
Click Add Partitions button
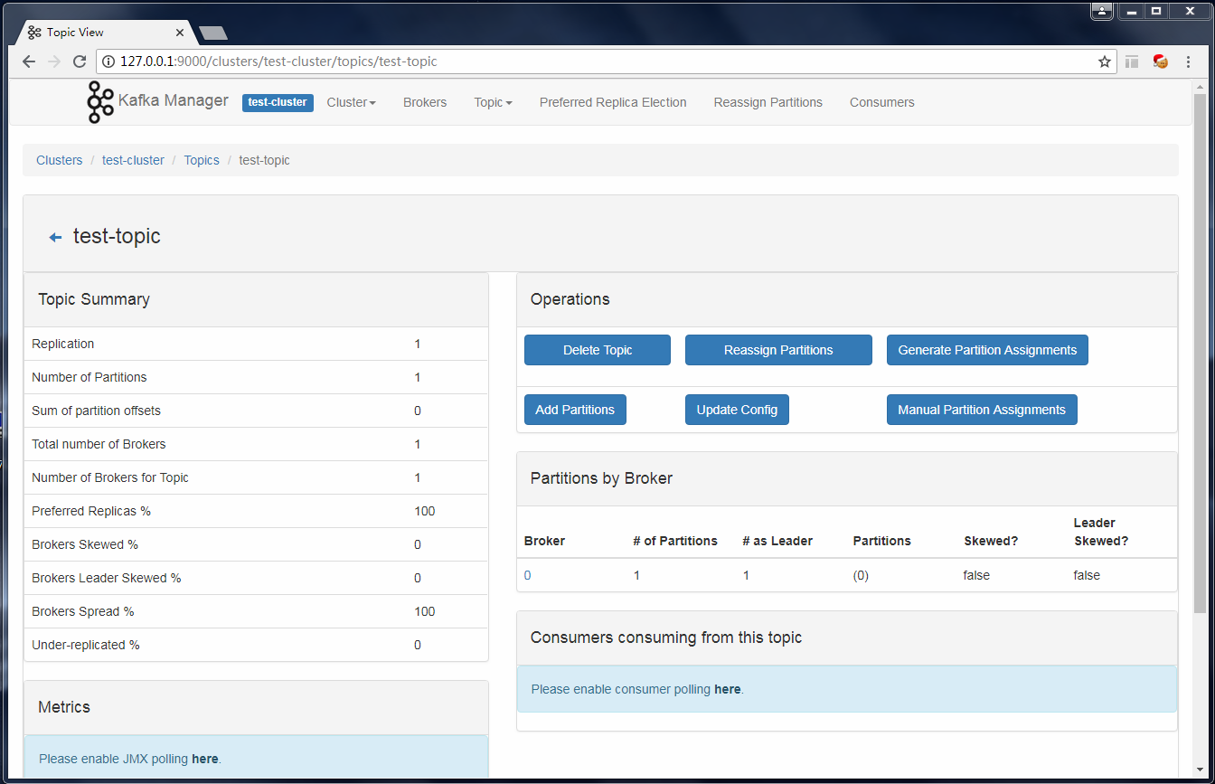[x=575, y=410]
